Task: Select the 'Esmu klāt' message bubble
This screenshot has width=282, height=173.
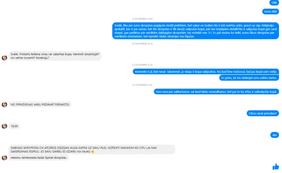Action: (270, 12)
